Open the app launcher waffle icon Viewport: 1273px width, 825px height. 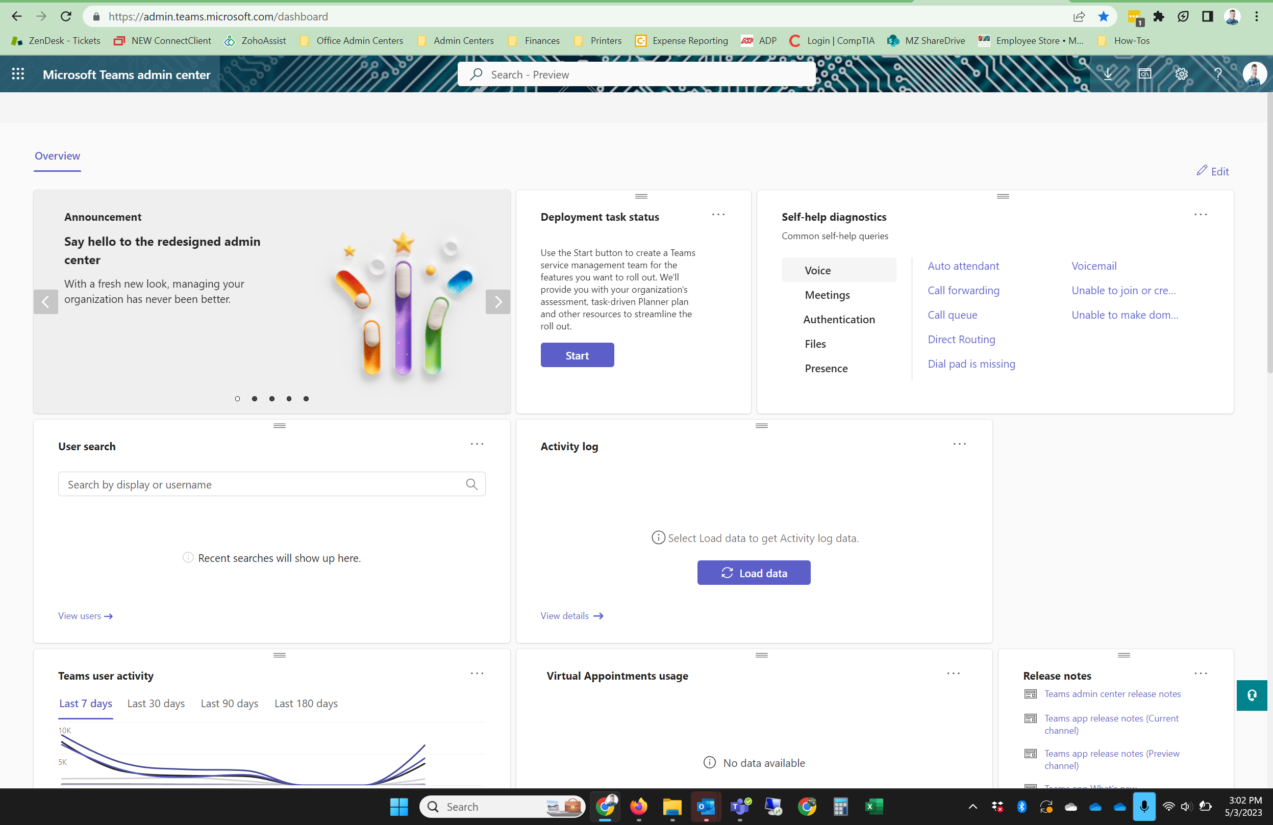pos(18,74)
